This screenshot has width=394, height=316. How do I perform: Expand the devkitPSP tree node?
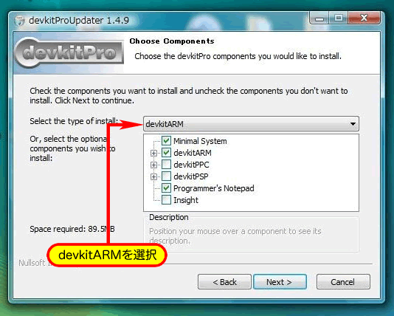(153, 176)
